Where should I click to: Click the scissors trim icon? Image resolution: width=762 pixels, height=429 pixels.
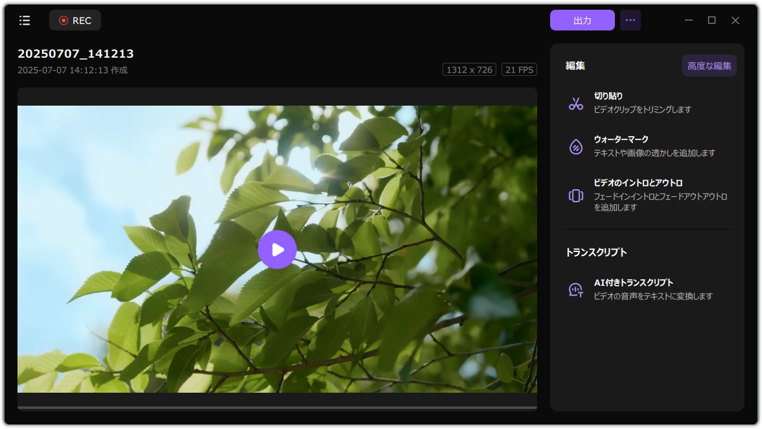(576, 103)
